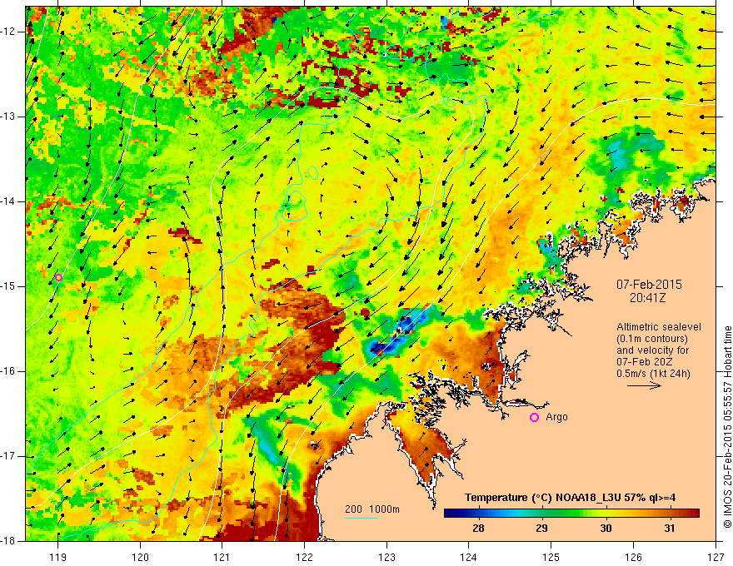The height and width of the screenshot is (566, 733).
Task: Click the temperature color bar
Action: point(571,513)
